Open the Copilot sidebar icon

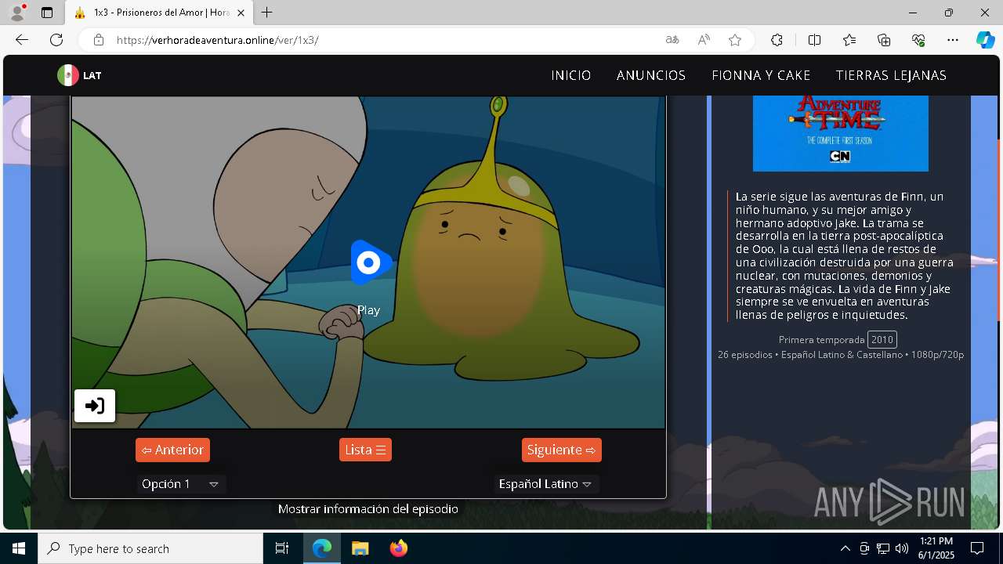pyautogui.click(x=986, y=40)
